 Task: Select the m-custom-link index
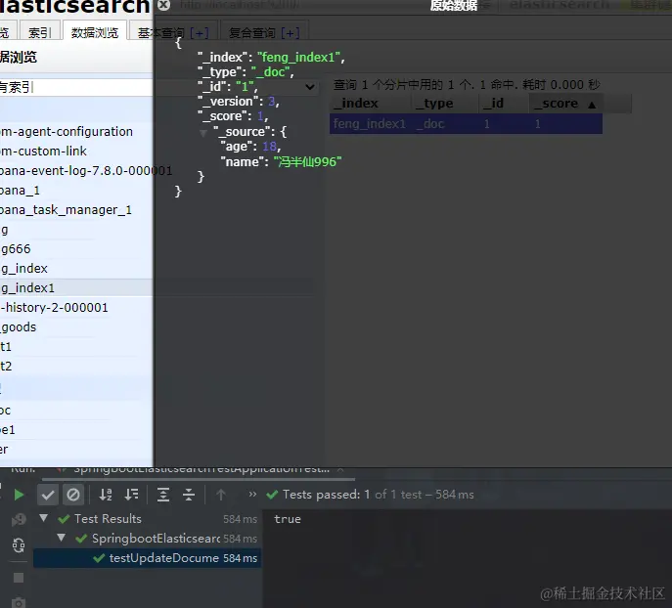pyautogui.click(x=43, y=152)
